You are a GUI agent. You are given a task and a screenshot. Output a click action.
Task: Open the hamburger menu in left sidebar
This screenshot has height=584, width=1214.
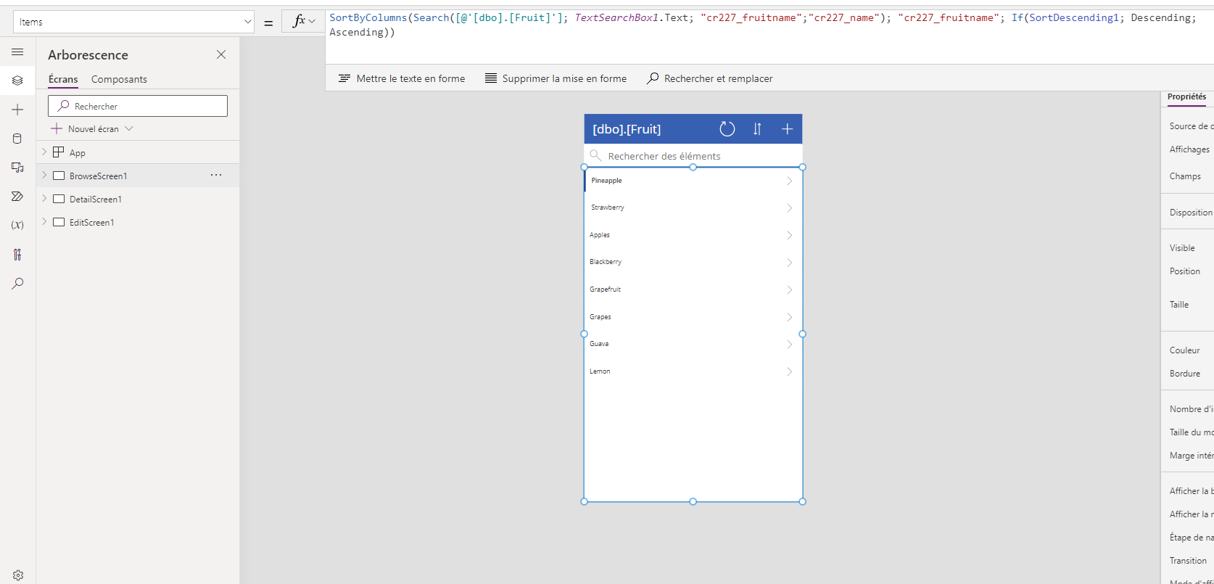point(17,52)
